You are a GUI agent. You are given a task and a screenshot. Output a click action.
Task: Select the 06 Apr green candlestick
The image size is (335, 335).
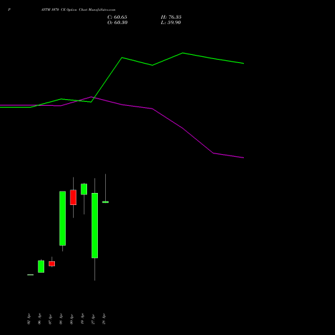coord(41,267)
